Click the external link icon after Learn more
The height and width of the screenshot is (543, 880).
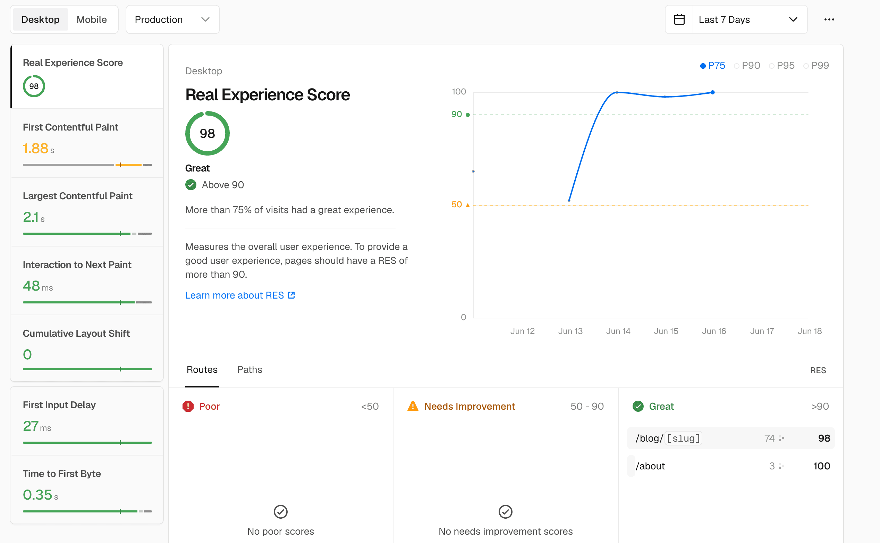tap(291, 295)
